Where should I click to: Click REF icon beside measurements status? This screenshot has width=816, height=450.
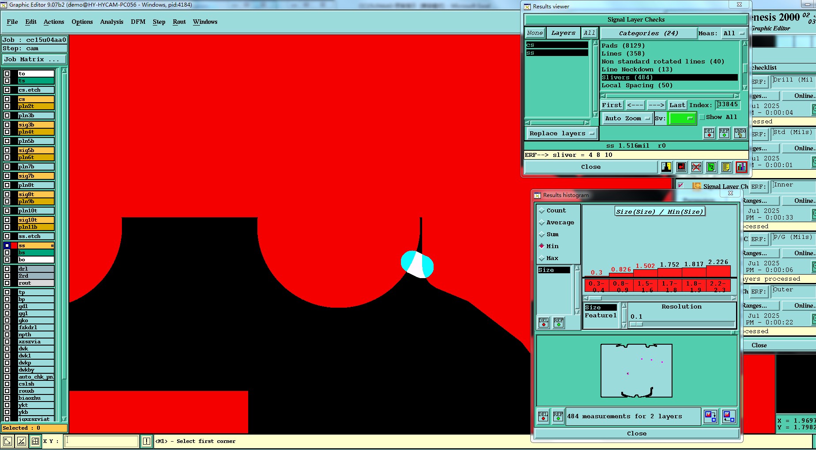558,417
